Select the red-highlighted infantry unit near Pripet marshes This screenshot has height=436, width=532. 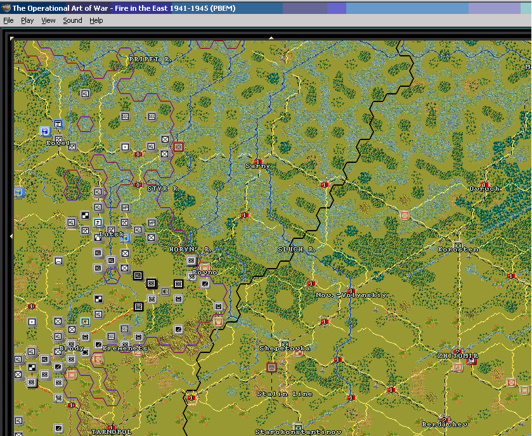[178, 147]
